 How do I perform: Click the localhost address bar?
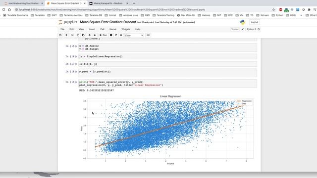(x=112, y=9)
